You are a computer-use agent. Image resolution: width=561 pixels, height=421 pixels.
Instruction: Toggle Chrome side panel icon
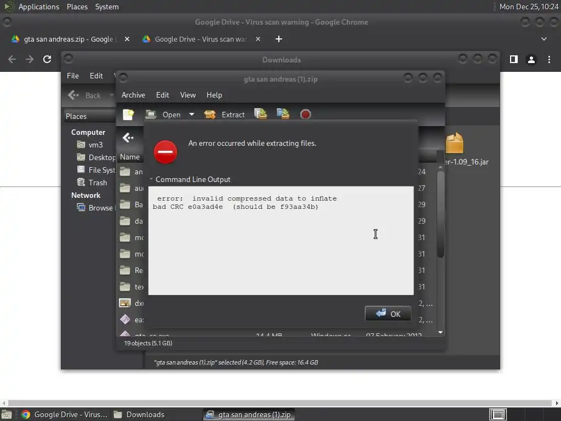pyautogui.click(x=514, y=59)
